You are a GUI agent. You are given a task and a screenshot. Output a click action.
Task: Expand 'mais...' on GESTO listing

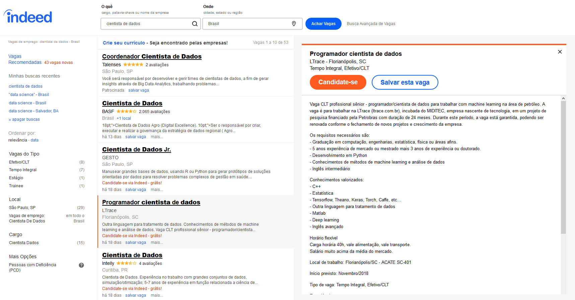(x=157, y=190)
